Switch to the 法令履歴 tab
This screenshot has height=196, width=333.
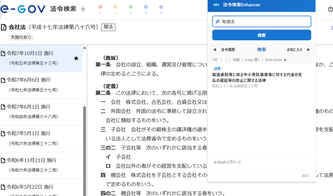click(228, 49)
